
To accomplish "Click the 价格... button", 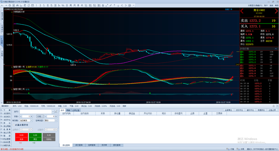I will [x=40, y=116].
